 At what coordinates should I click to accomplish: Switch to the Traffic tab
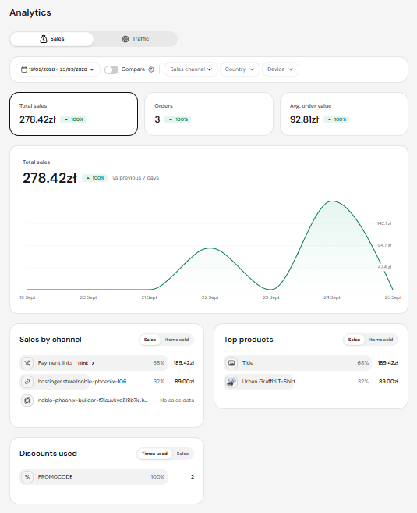coord(136,39)
